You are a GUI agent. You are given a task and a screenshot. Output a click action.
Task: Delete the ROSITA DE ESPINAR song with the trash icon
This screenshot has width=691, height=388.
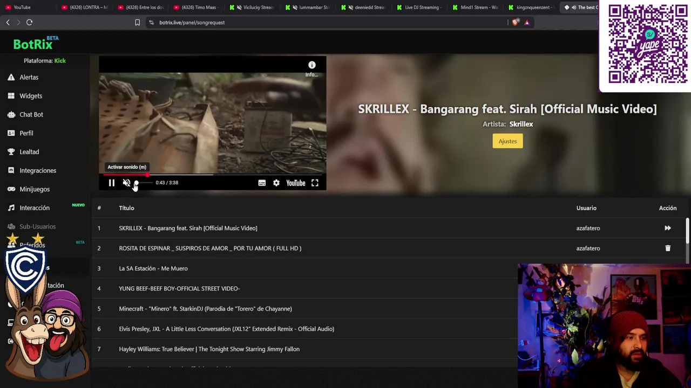pos(668,248)
